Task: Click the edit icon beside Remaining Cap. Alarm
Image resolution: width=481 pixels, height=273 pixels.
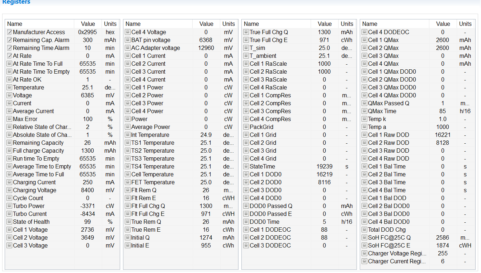Action: pyautogui.click(x=9, y=40)
